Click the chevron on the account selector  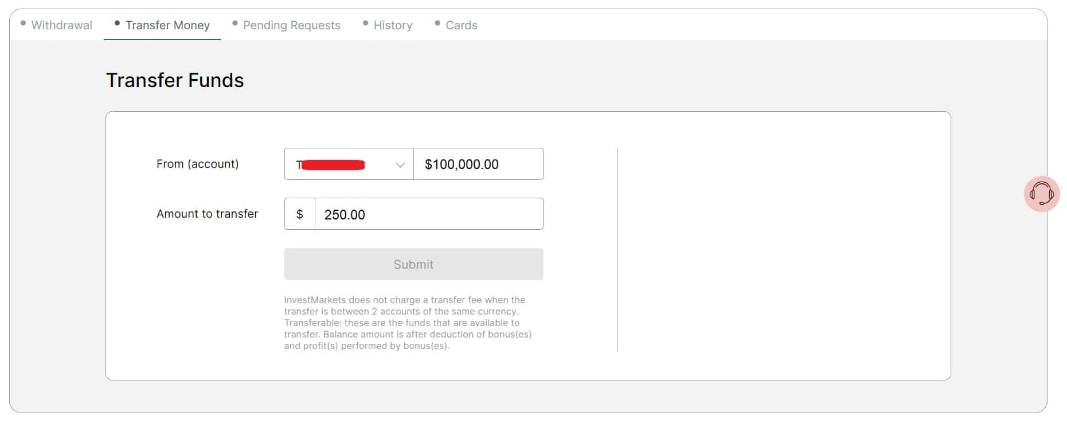400,166
